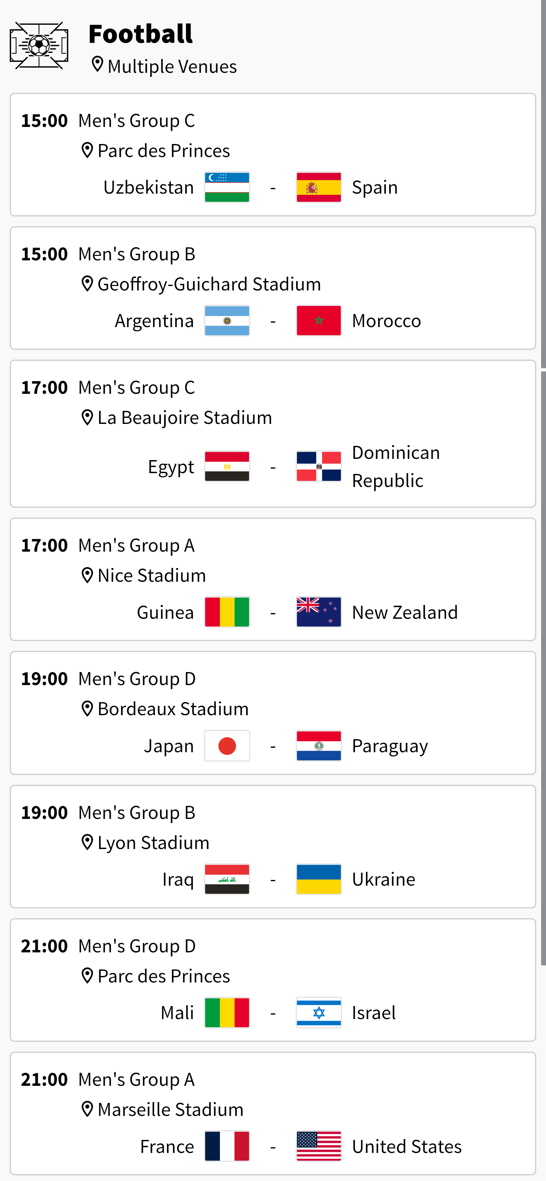Screen dimensions: 546x1181
Task: Click the Spain flag icon
Action: [318, 187]
